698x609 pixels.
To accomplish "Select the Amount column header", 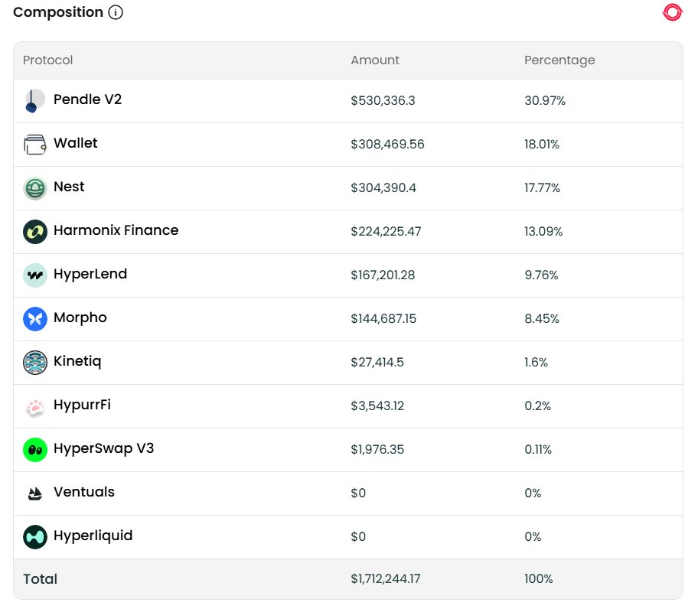I will (375, 60).
